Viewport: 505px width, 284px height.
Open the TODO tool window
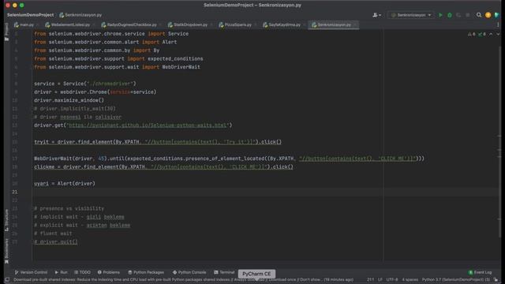[x=82, y=272]
